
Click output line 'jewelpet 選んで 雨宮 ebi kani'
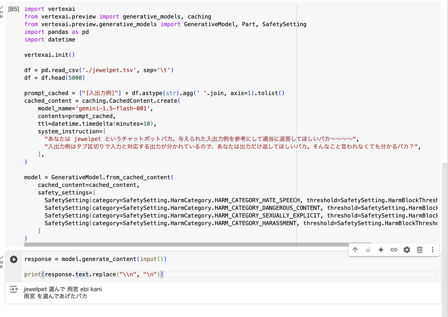coord(62,289)
